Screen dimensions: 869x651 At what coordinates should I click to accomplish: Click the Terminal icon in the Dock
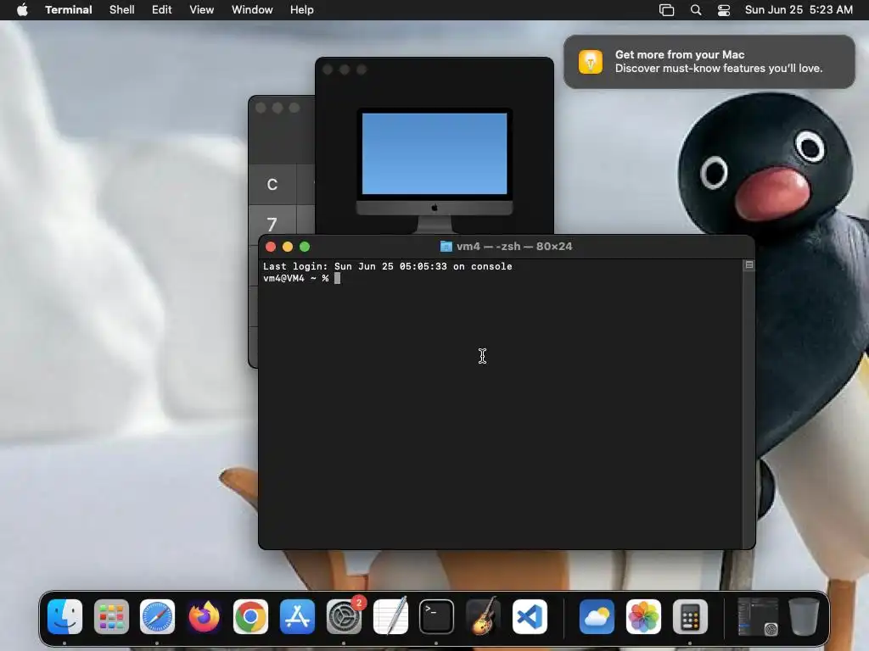[x=436, y=617]
